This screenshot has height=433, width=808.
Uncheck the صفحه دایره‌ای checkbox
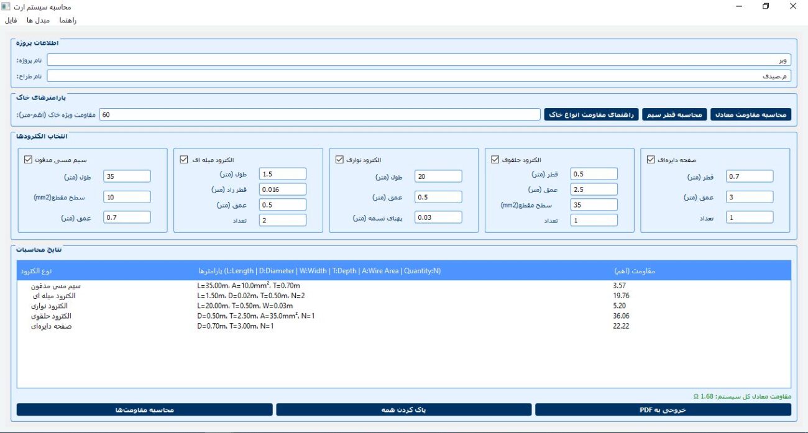pyautogui.click(x=651, y=159)
